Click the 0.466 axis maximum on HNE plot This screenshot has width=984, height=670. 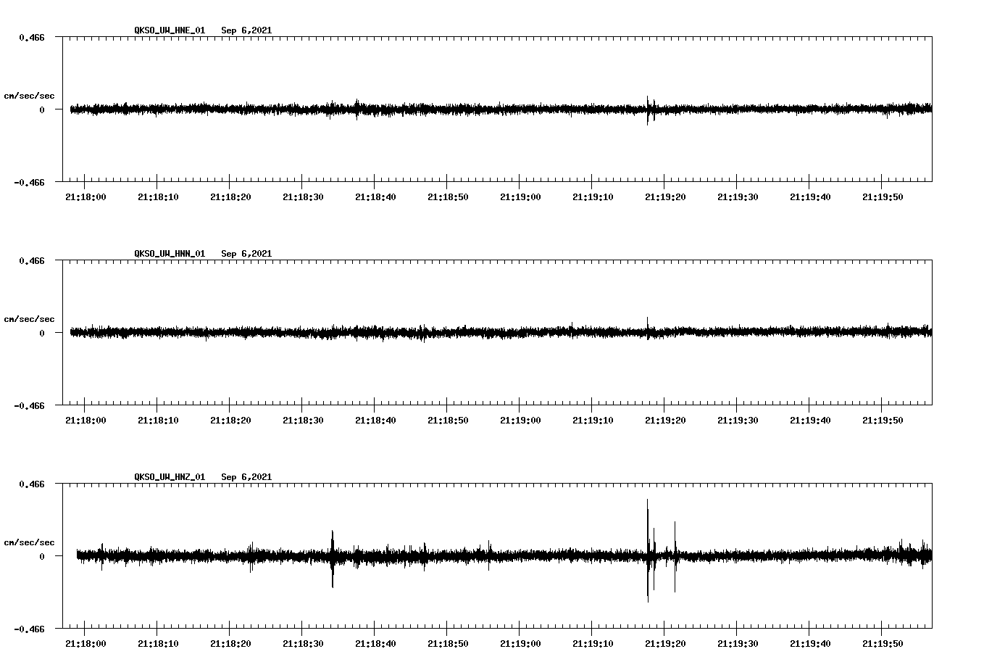pyautogui.click(x=32, y=37)
